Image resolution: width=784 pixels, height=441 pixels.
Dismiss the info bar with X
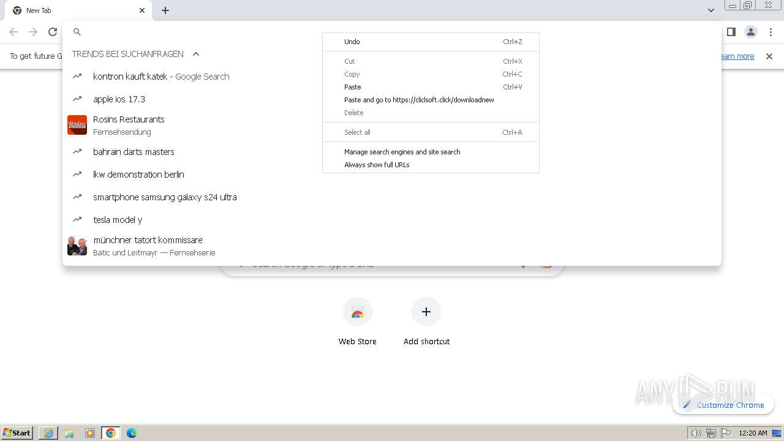coord(769,56)
